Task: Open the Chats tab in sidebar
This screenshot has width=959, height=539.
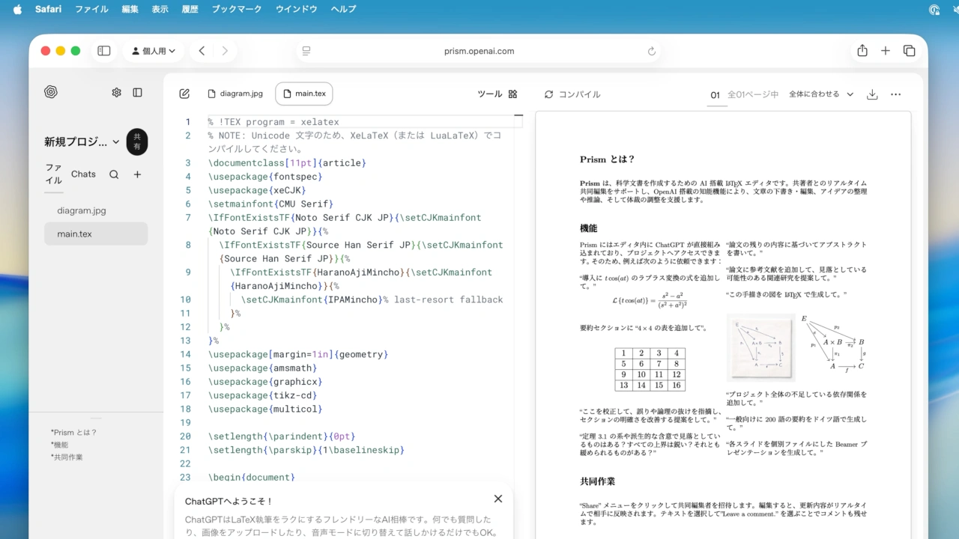Action: point(83,174)
